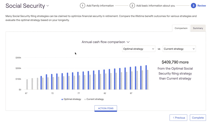Click the step 1 circle icon
This screenshot has width=211, height=125.
point(83,6)
